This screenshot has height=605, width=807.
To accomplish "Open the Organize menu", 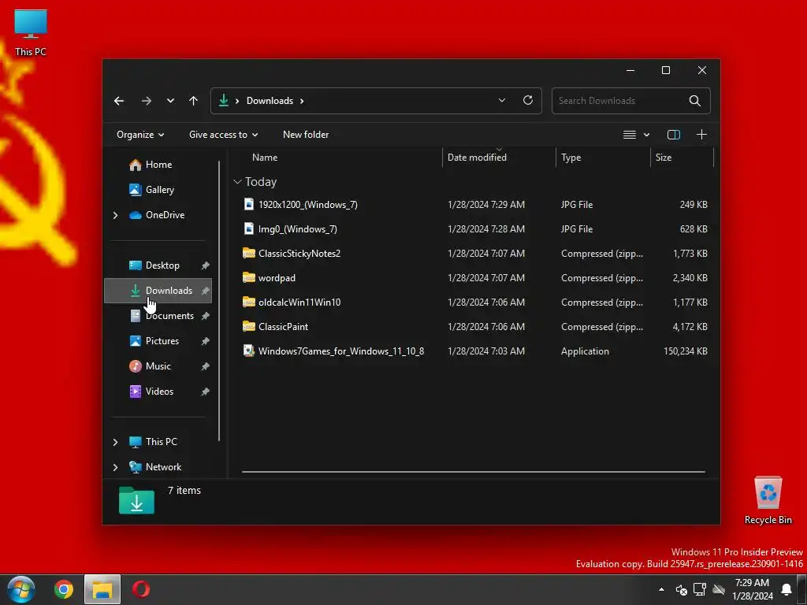I will pos(140,135).
